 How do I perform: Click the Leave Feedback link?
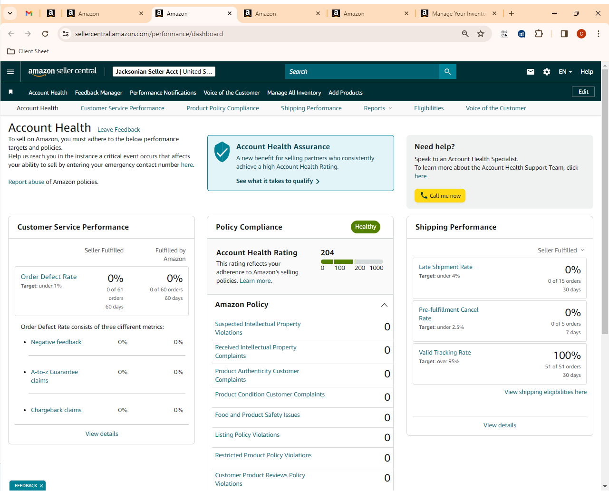[118, 130]
